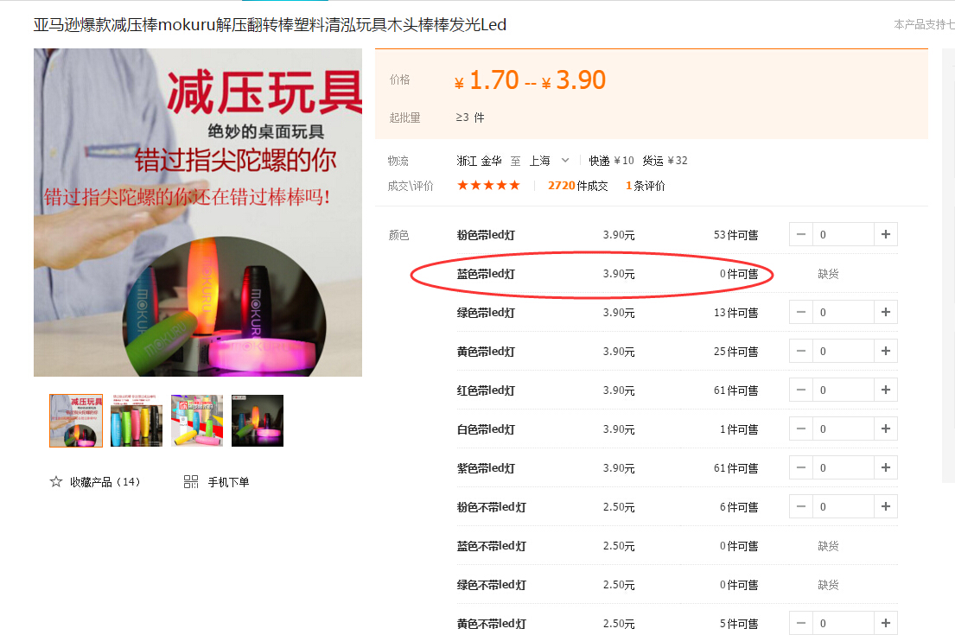Open the 1条评价 reviews link
Screen dimensions: 955x635
[645, 186]
